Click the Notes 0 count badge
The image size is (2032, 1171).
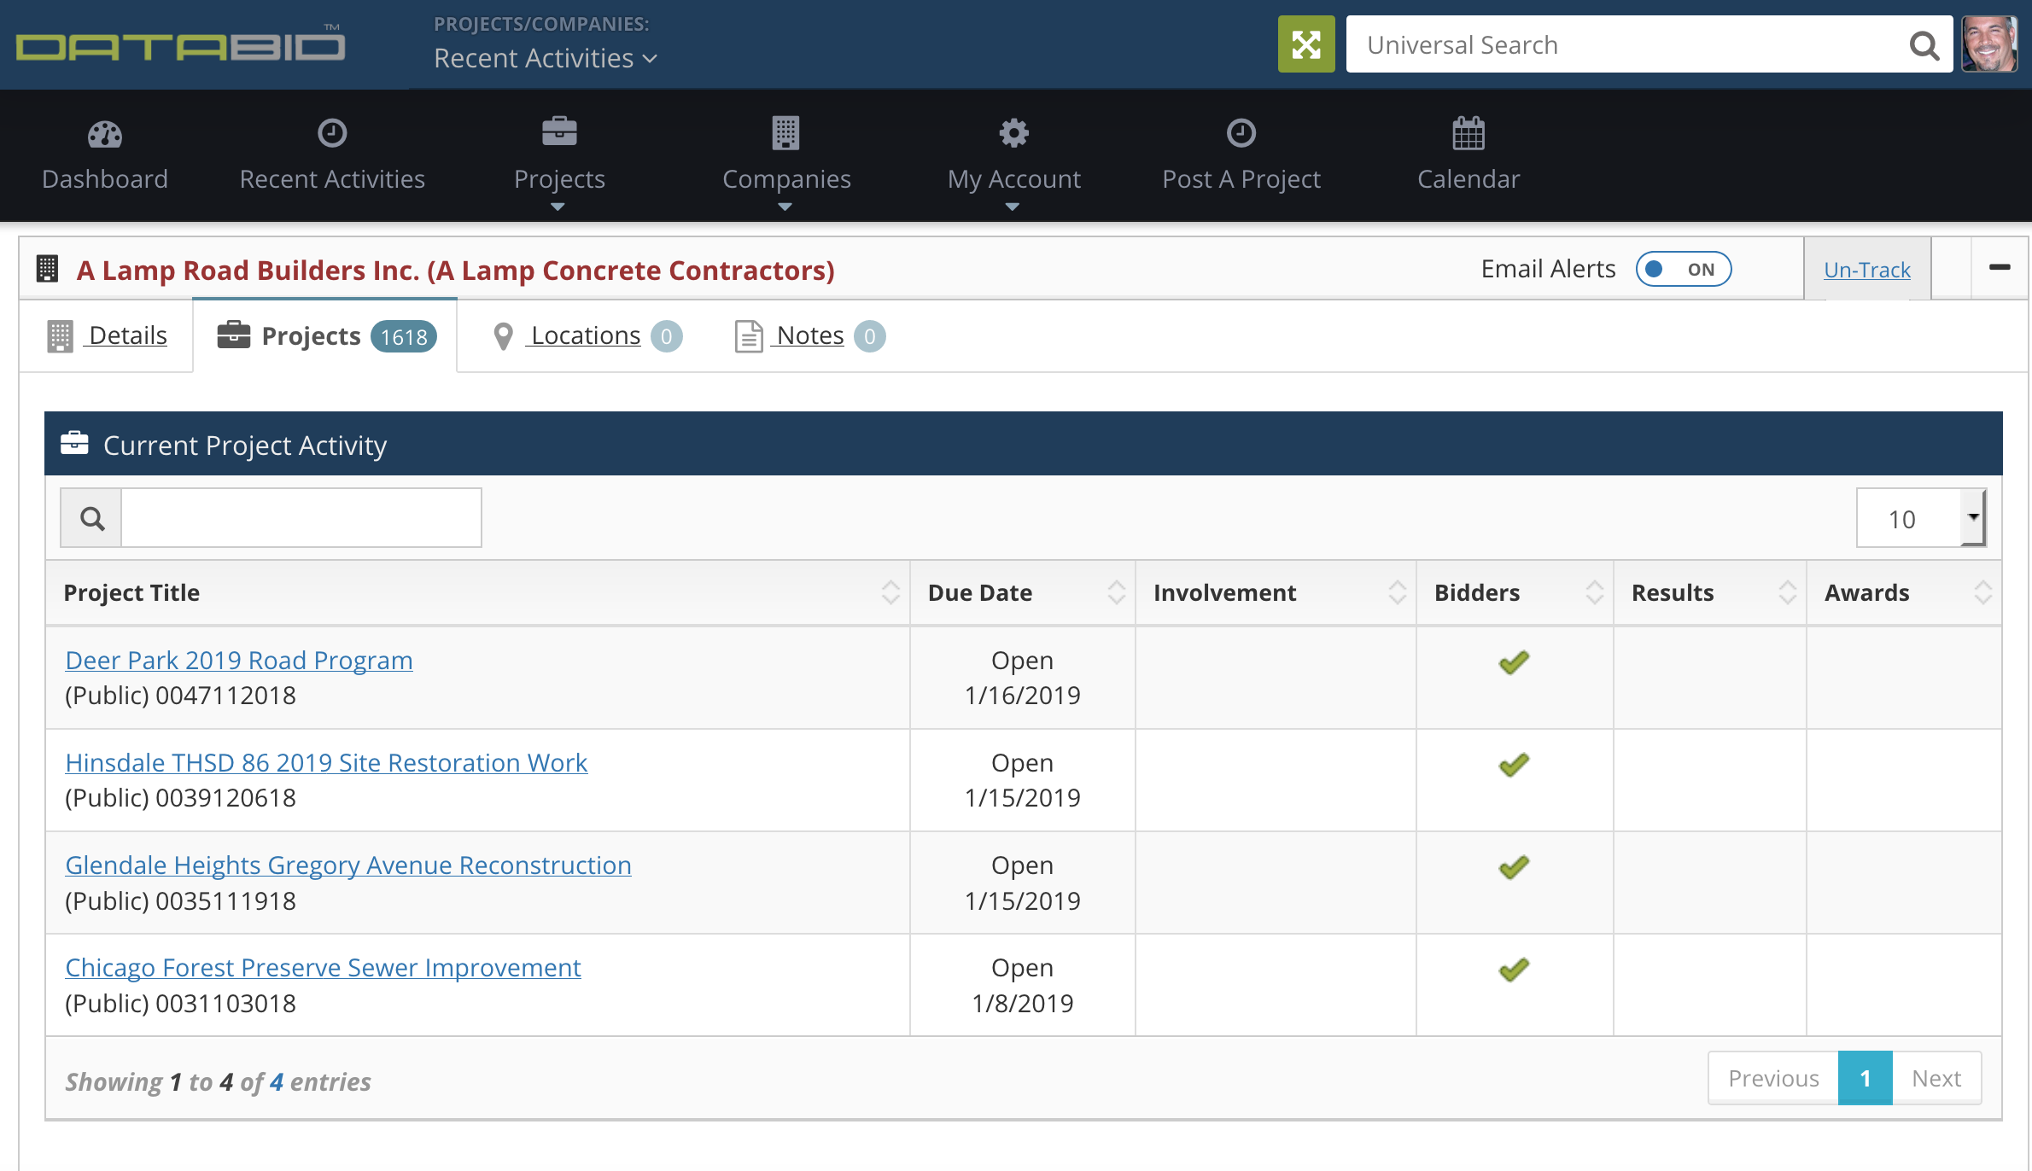(x=870, y=336)
